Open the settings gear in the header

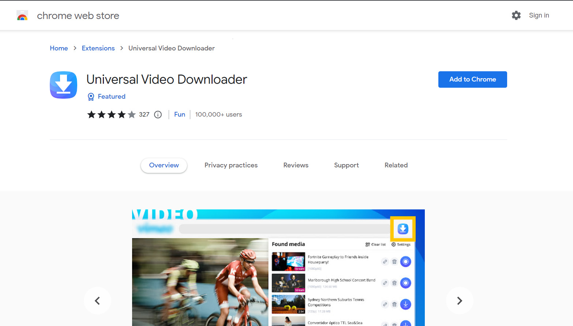click(x=516, y=15)
